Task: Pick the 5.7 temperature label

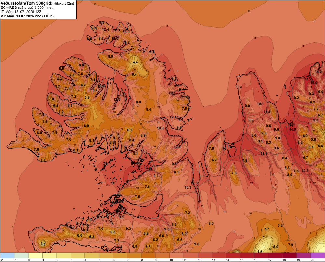Action: (267, 229)
